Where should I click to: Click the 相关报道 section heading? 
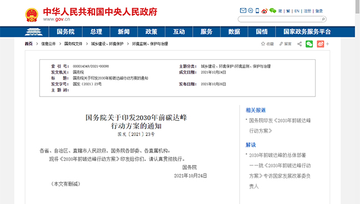pyautogui.click(x=256, y=110)
